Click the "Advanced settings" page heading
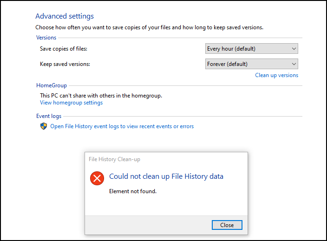Image resolution: width=327 pixels, height=241 pixels. tap(65, 16)
